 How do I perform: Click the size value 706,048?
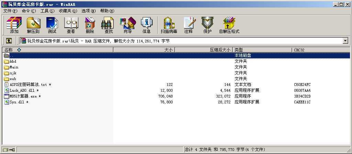click(x=165, y=96)
